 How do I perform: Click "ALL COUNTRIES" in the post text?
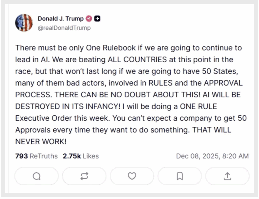pyautogui.click(x=137, y=60)
